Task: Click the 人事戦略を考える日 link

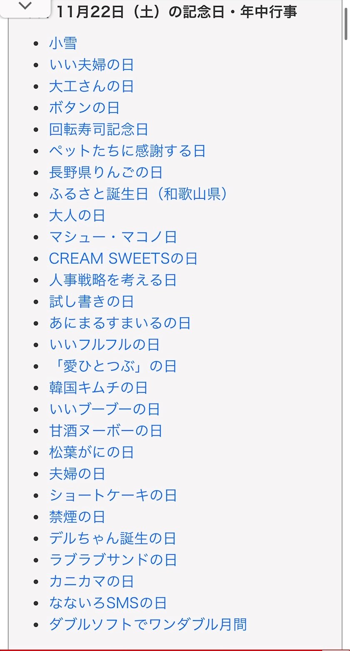Action: pyautogui.click(x=112, y=280)
